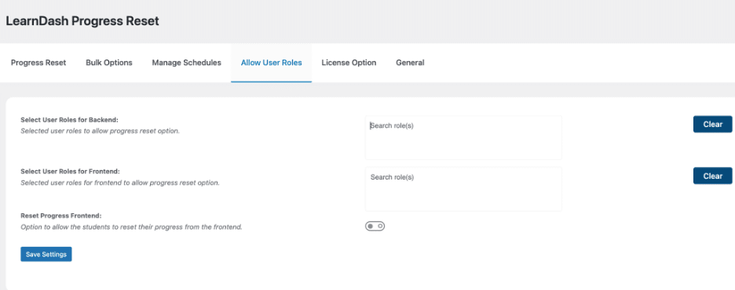The image size is (735, 290).
Task: Clear the selected Backend user roles
Action: tap(712, 125)
